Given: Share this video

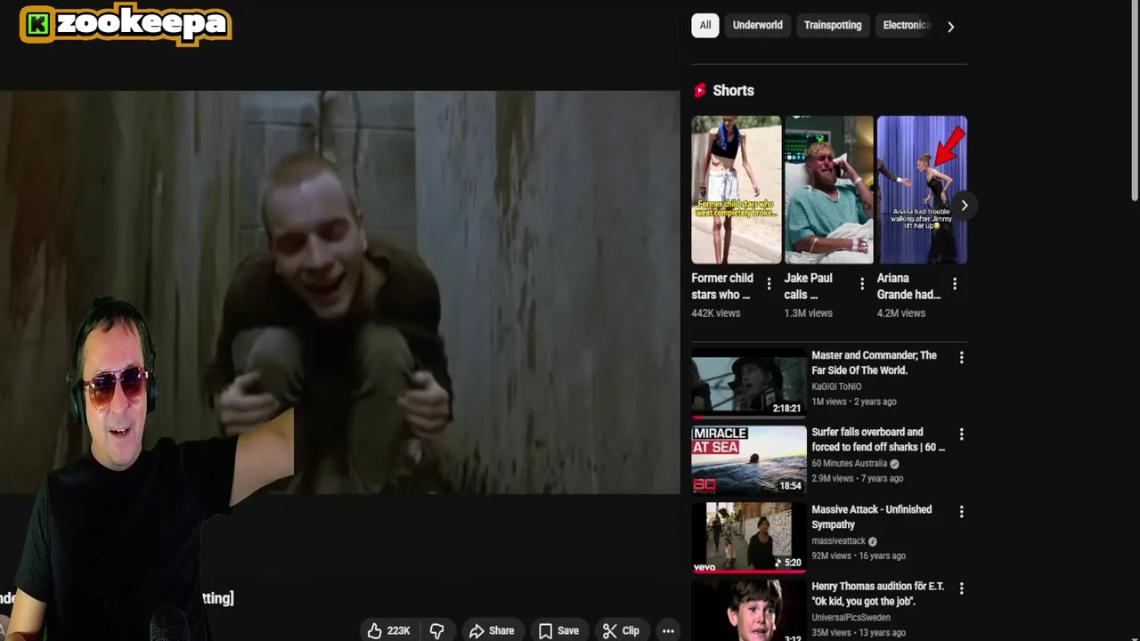Looking at the screenshot, I should pos(492,630).
